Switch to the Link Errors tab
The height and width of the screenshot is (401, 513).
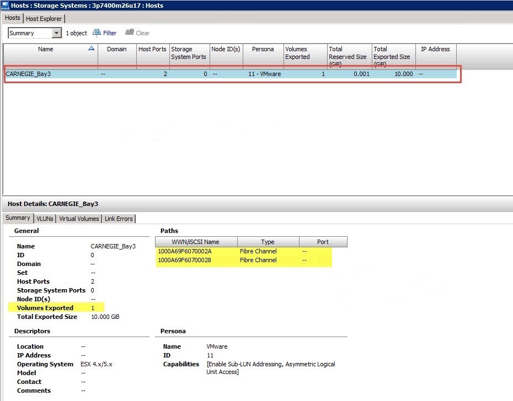(119, 219)
